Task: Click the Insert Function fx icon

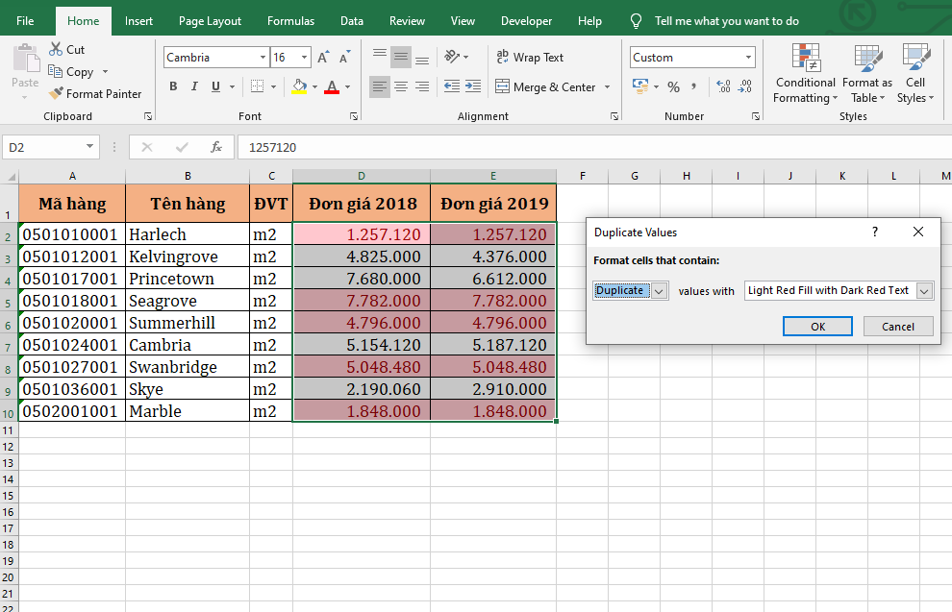Action: point(216,147)
